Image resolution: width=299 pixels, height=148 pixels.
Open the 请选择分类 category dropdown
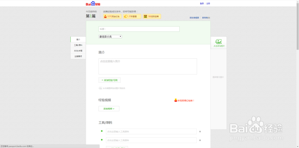point(110,37)
